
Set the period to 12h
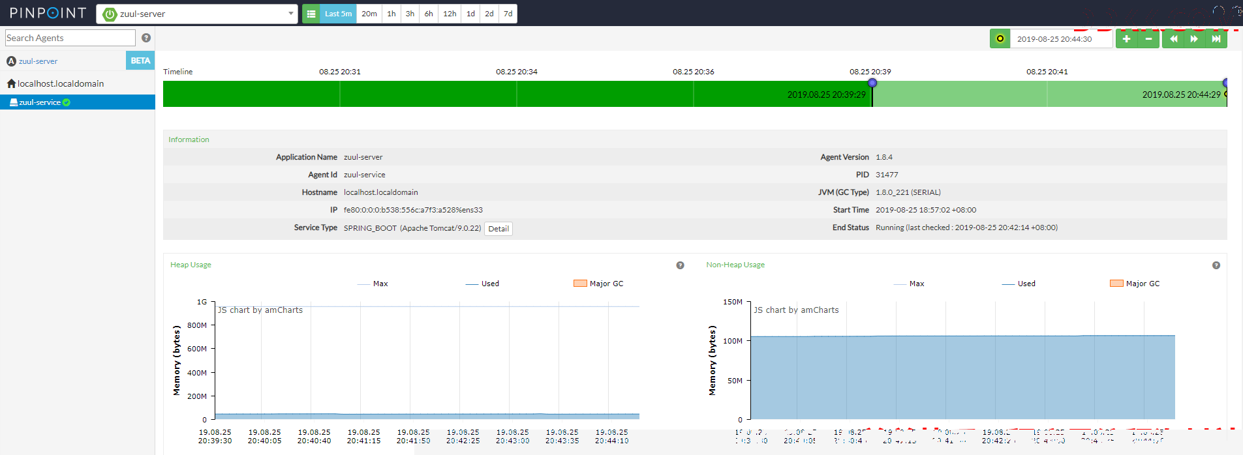450,14
